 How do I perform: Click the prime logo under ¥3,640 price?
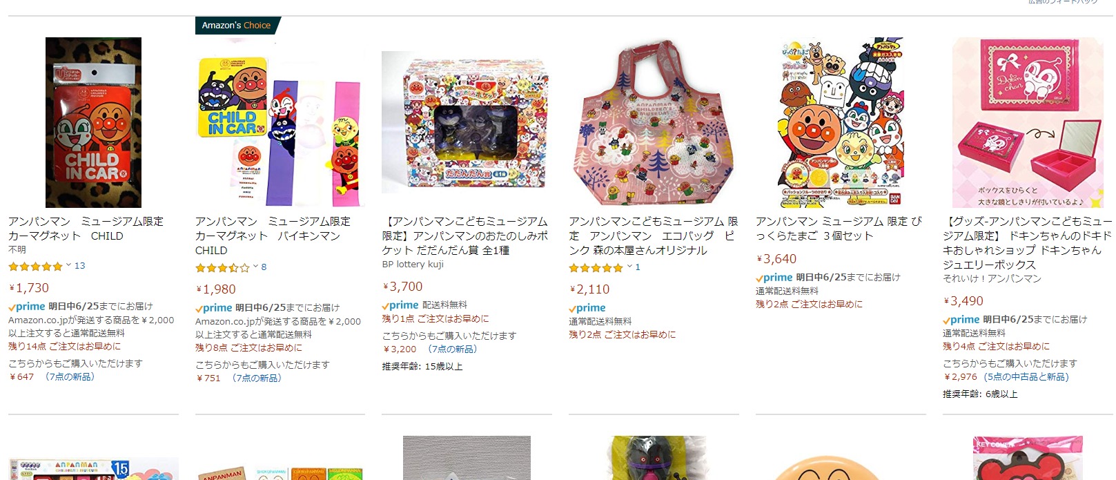point(774,278)
